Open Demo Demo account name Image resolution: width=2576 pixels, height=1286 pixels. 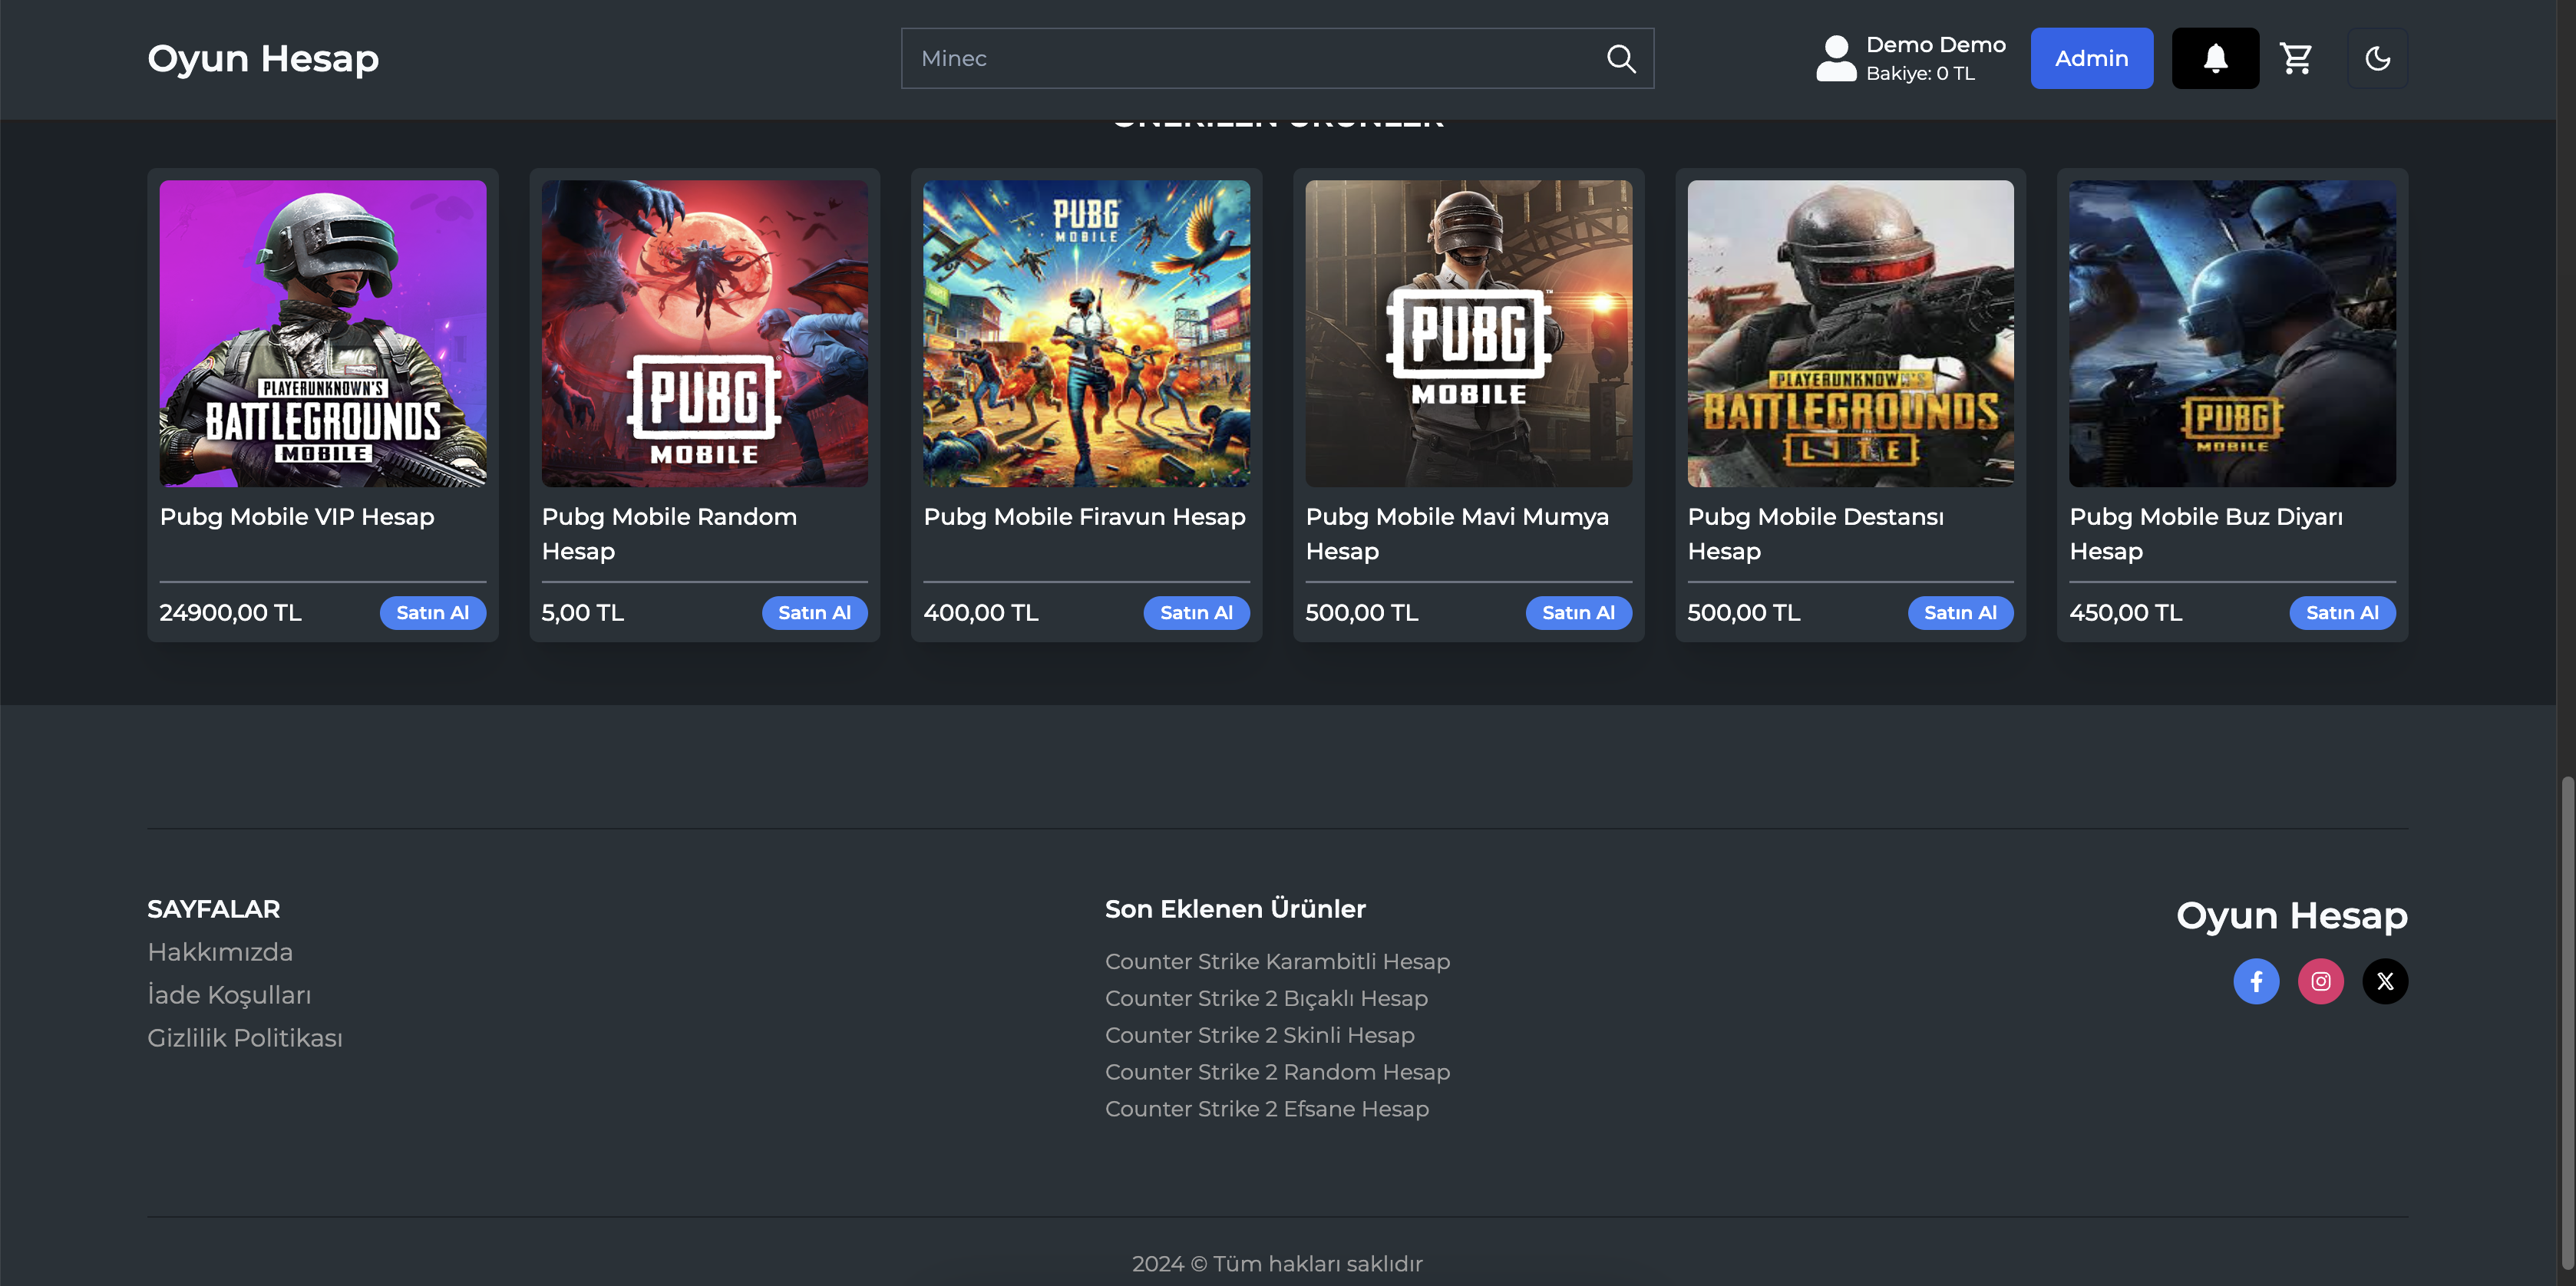[x=1936, y=45]
